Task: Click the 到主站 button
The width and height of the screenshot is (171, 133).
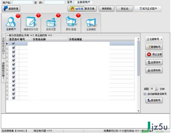Action: click(125, 9)
